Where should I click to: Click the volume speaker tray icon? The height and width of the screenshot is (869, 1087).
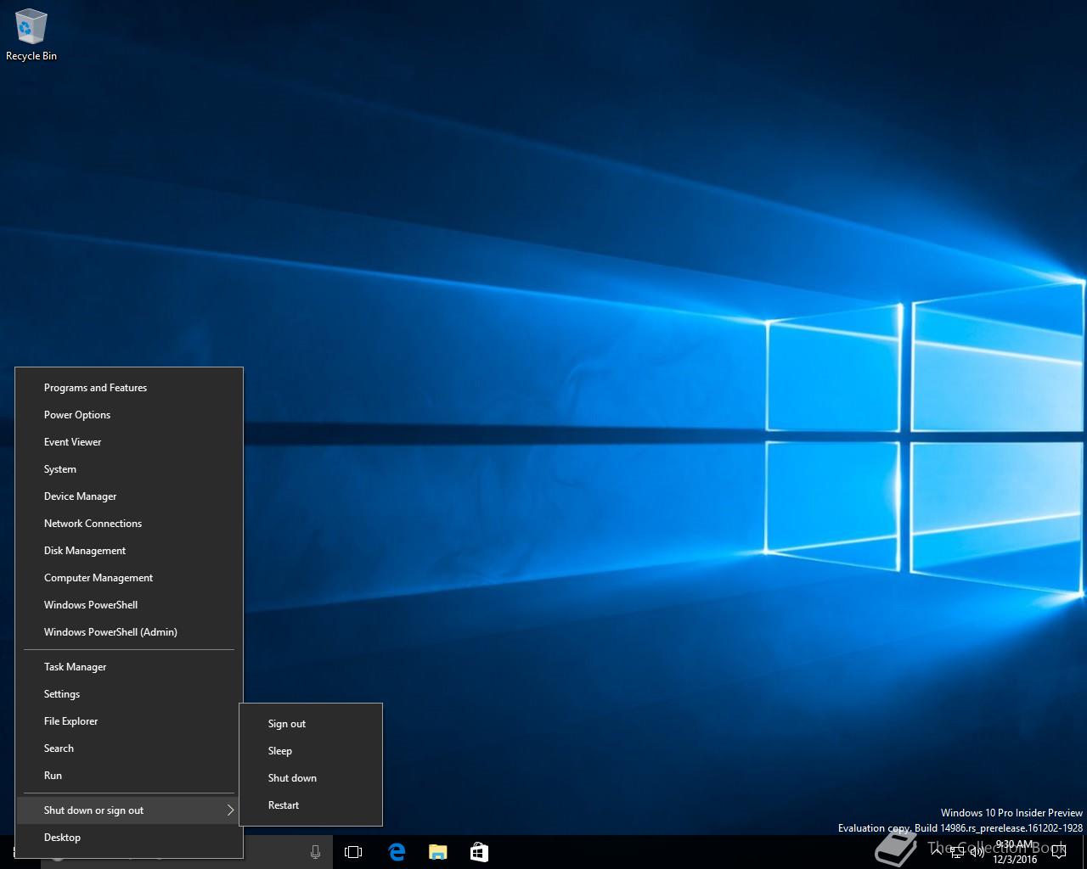977,852
